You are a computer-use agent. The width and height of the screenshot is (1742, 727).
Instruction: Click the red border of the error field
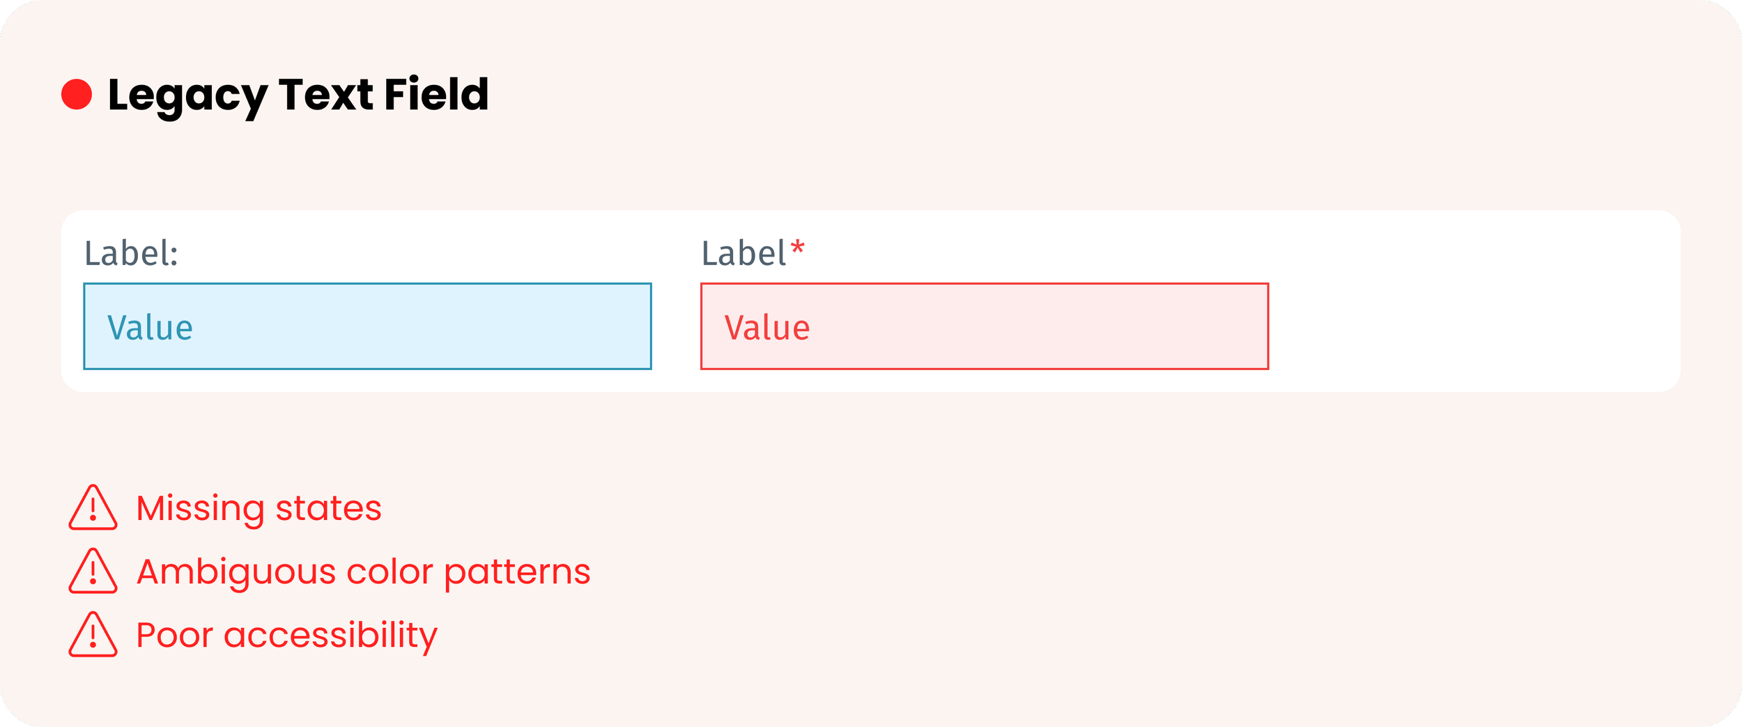click(x=985, y=284)
